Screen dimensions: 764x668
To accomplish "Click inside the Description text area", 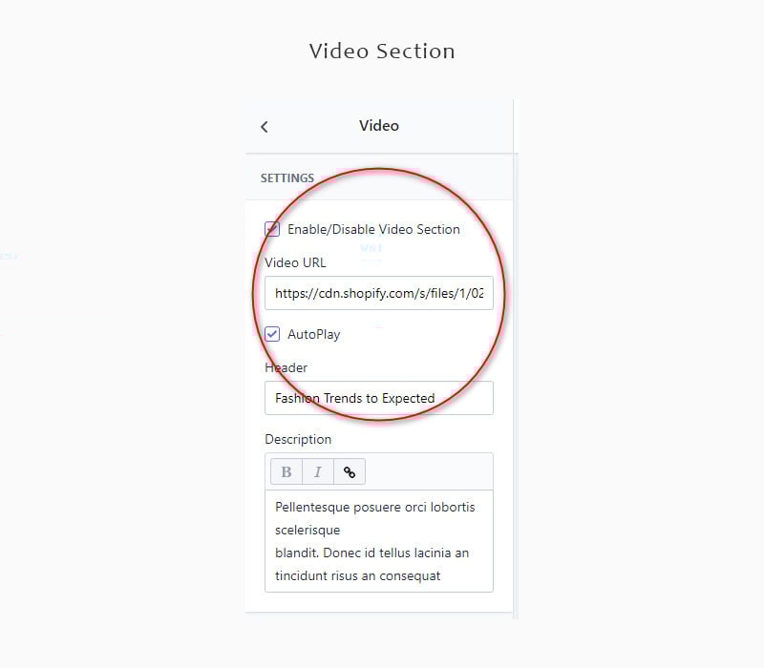I will [379, 541].
